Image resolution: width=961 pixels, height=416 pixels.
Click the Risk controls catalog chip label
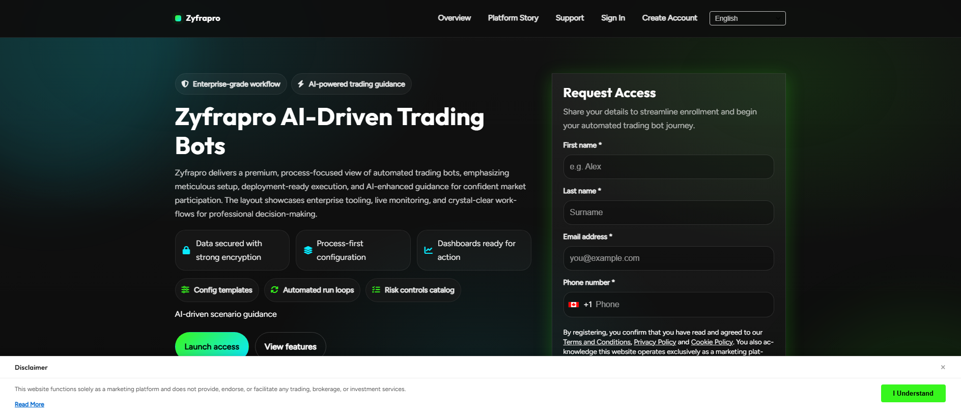(419, 290)
